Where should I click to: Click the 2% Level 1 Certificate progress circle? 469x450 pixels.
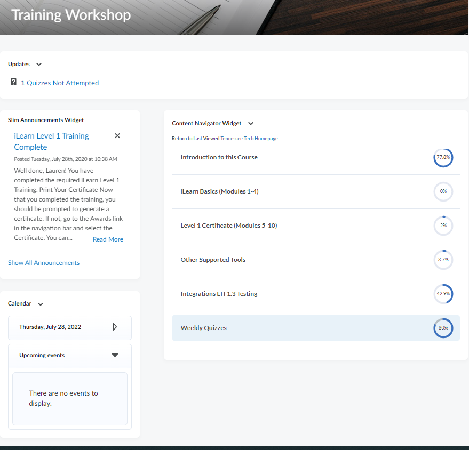[x=443, y=226]
